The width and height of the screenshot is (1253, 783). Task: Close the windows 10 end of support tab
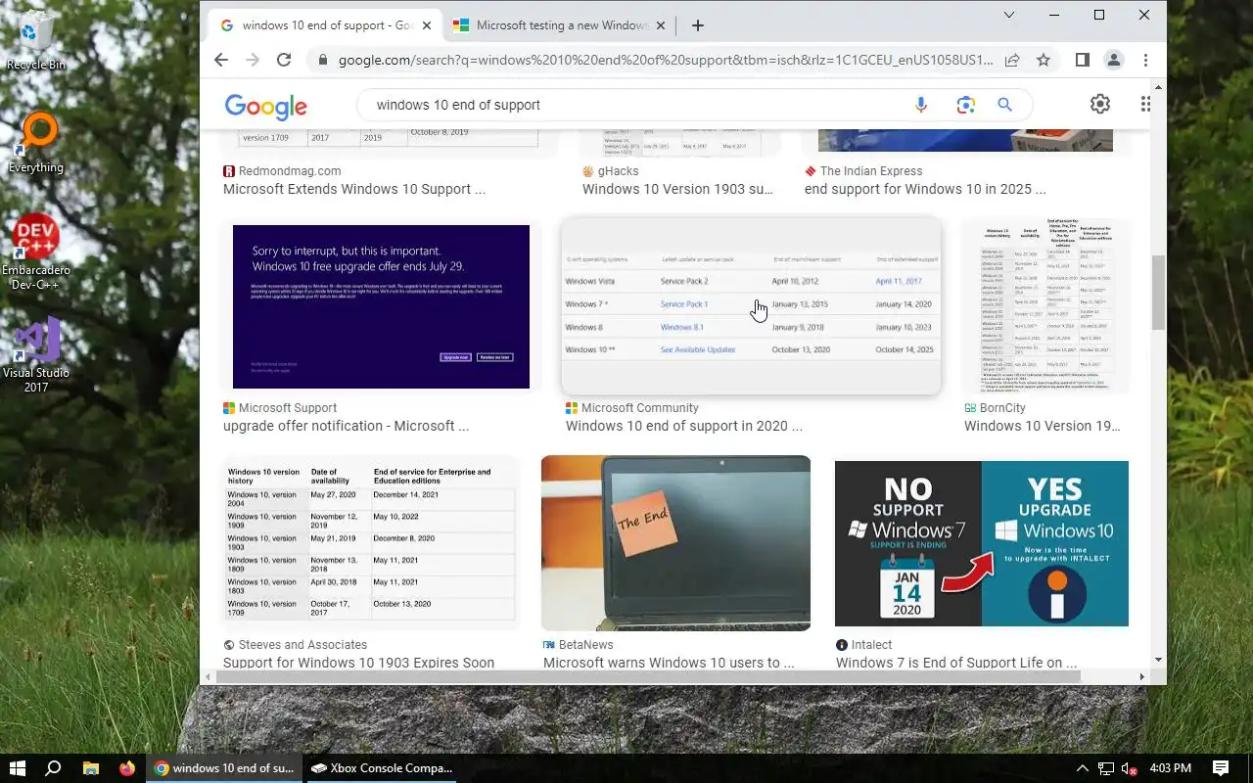[427, 25]
